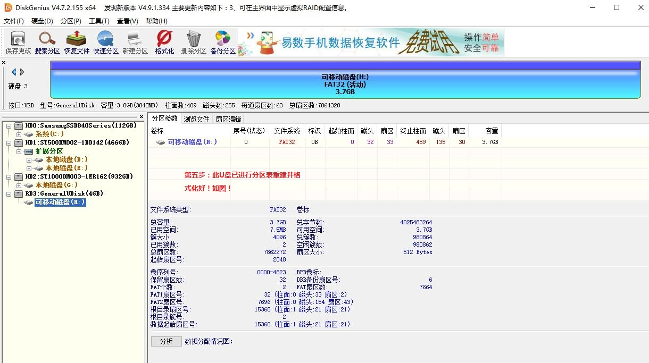Click the 新建分区 new partition icon
649x363 pixels.
coord(135,42)
